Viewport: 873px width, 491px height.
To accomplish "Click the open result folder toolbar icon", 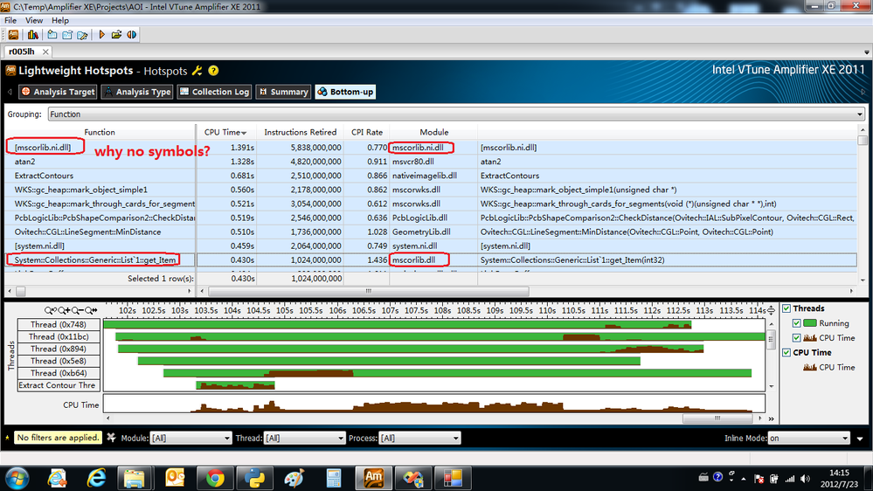I will (x=116, y=35).
